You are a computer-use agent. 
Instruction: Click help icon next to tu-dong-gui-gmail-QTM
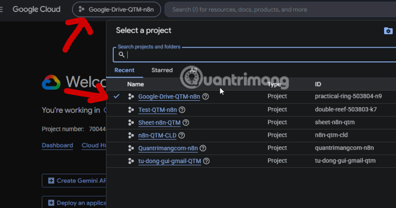click(x=206, y=161)
